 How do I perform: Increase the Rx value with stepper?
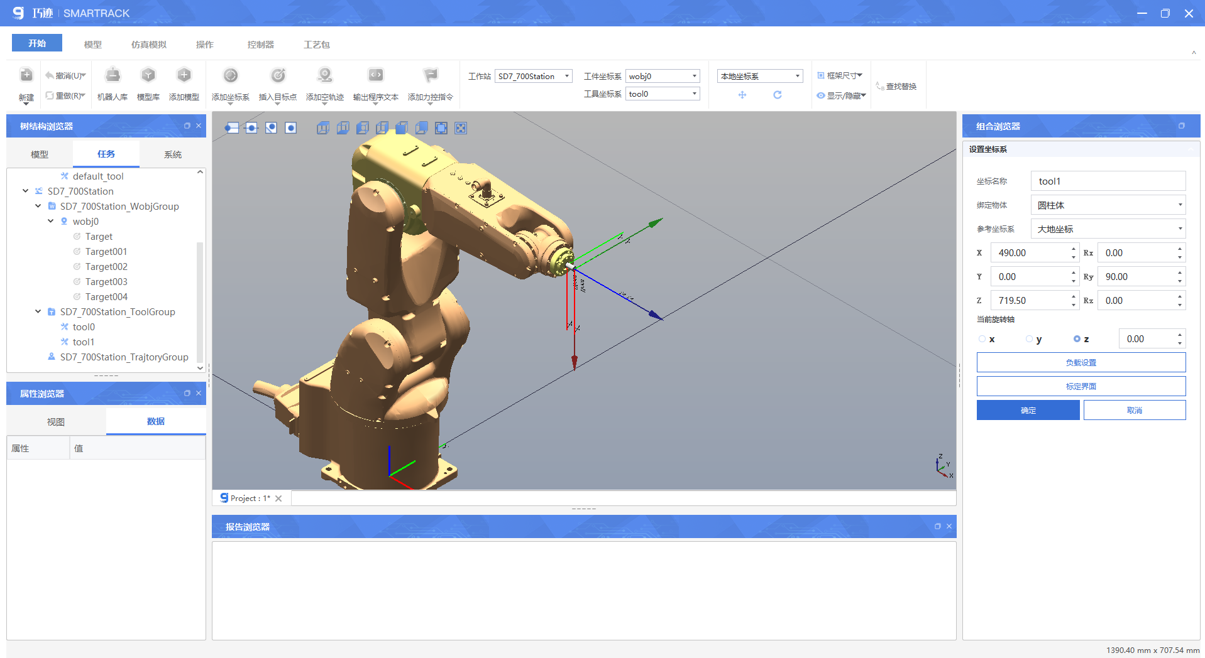pos(1180,249)
